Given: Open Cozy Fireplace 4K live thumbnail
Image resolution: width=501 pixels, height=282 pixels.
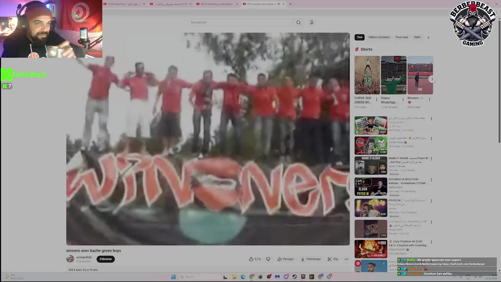Looking at the screenshot, I should [x=371, y=249].
